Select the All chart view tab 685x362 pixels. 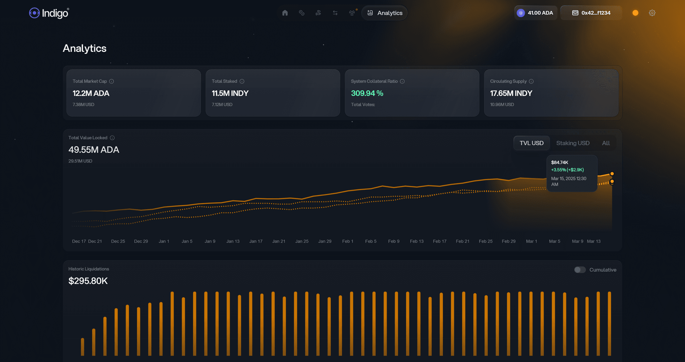(x=606, y=143)
